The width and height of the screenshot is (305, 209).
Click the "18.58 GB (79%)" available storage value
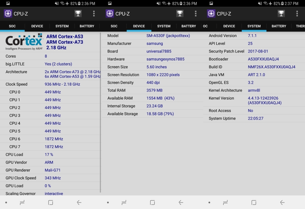pyautogui.click(x=160, y=114)
